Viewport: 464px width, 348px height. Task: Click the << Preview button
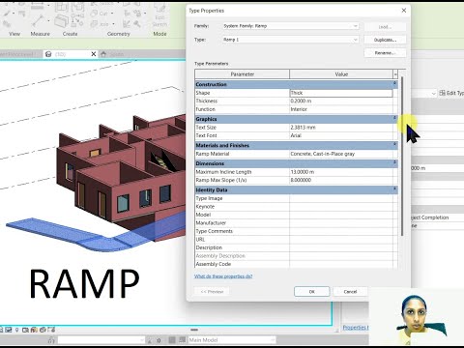click(x=212, y=292)
